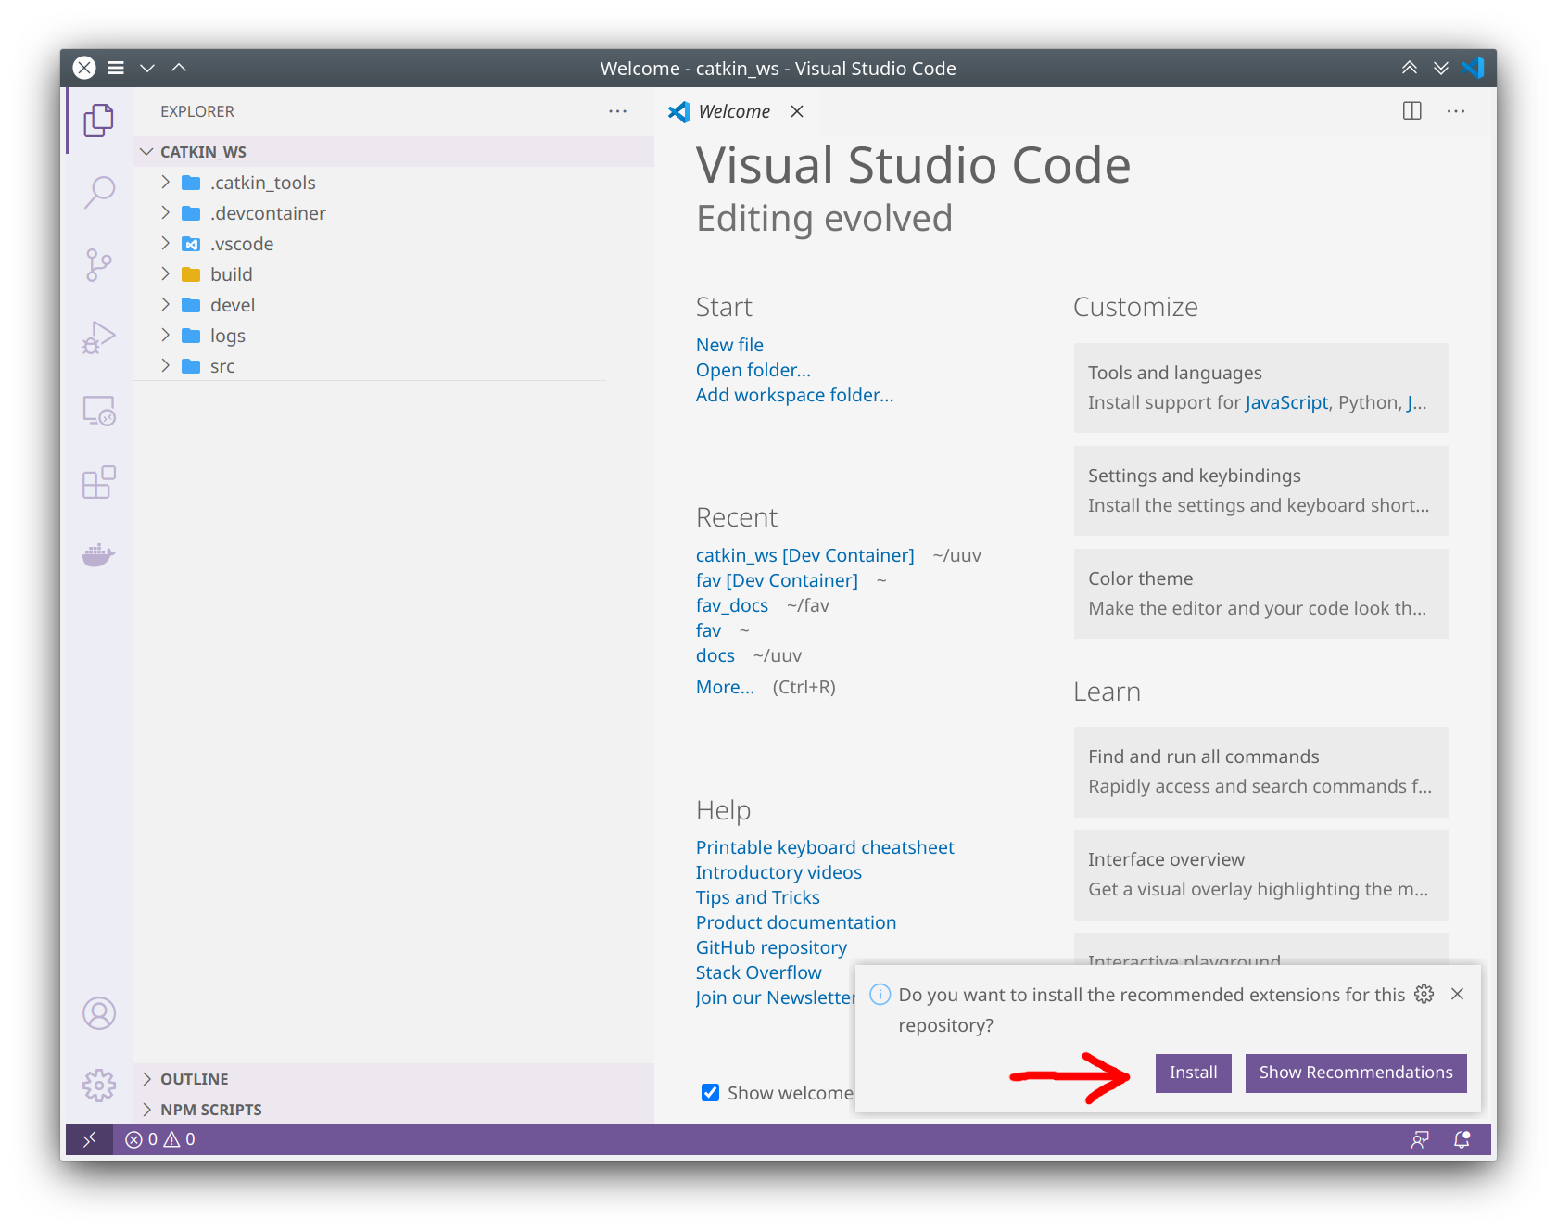Open the Manage gear icon
Screen dimensions: 1557x1232
click(x=98, y=1085)
